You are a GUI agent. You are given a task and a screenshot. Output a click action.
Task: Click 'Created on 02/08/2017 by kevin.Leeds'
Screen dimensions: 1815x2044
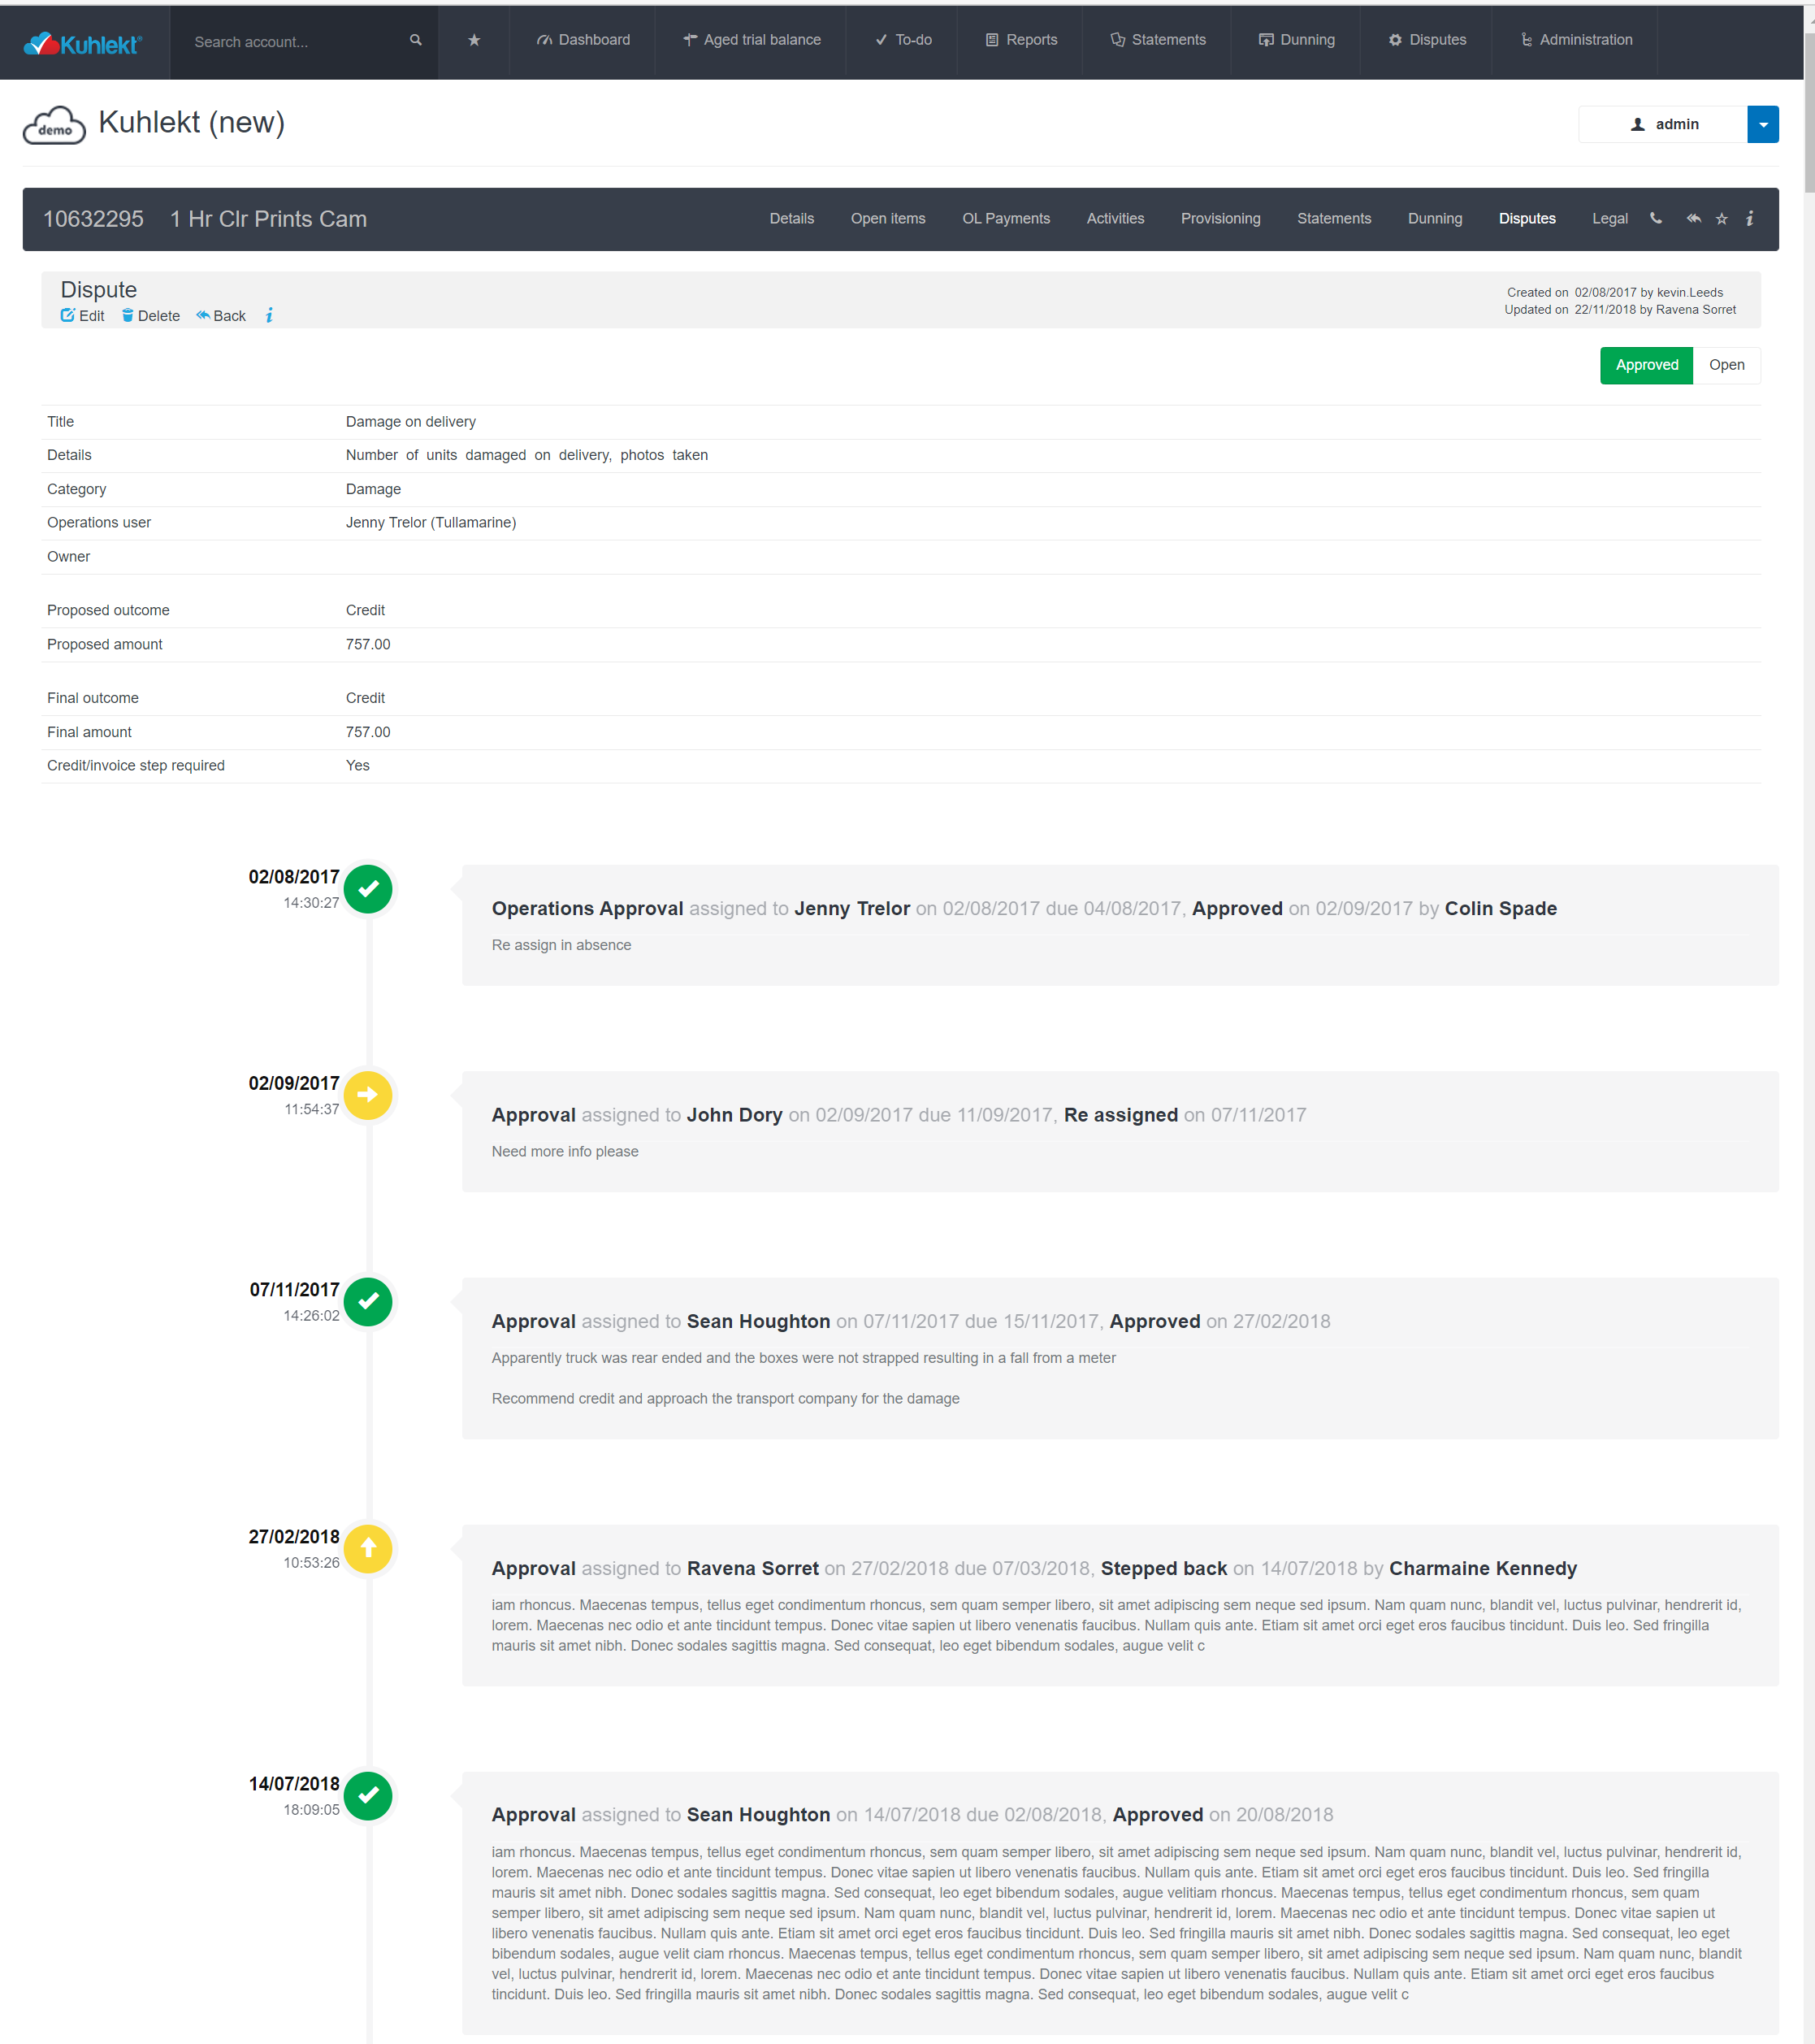(1615, 293)
